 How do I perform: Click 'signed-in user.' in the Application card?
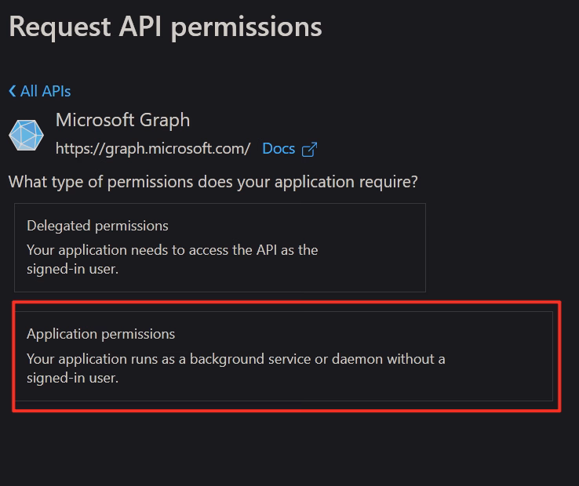click(72, 378)
